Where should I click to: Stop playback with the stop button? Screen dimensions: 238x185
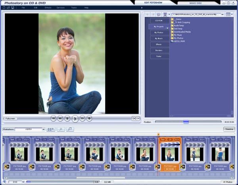(67, 118)
